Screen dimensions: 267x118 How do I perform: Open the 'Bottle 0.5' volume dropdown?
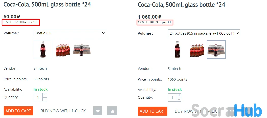pyautogui.click(x=70, y=33)
